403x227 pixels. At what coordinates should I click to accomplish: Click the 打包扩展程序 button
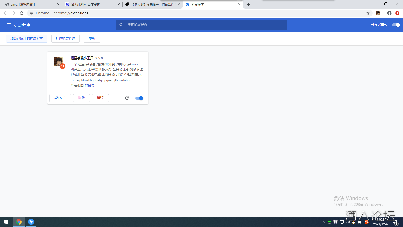[x=65, y=39]
